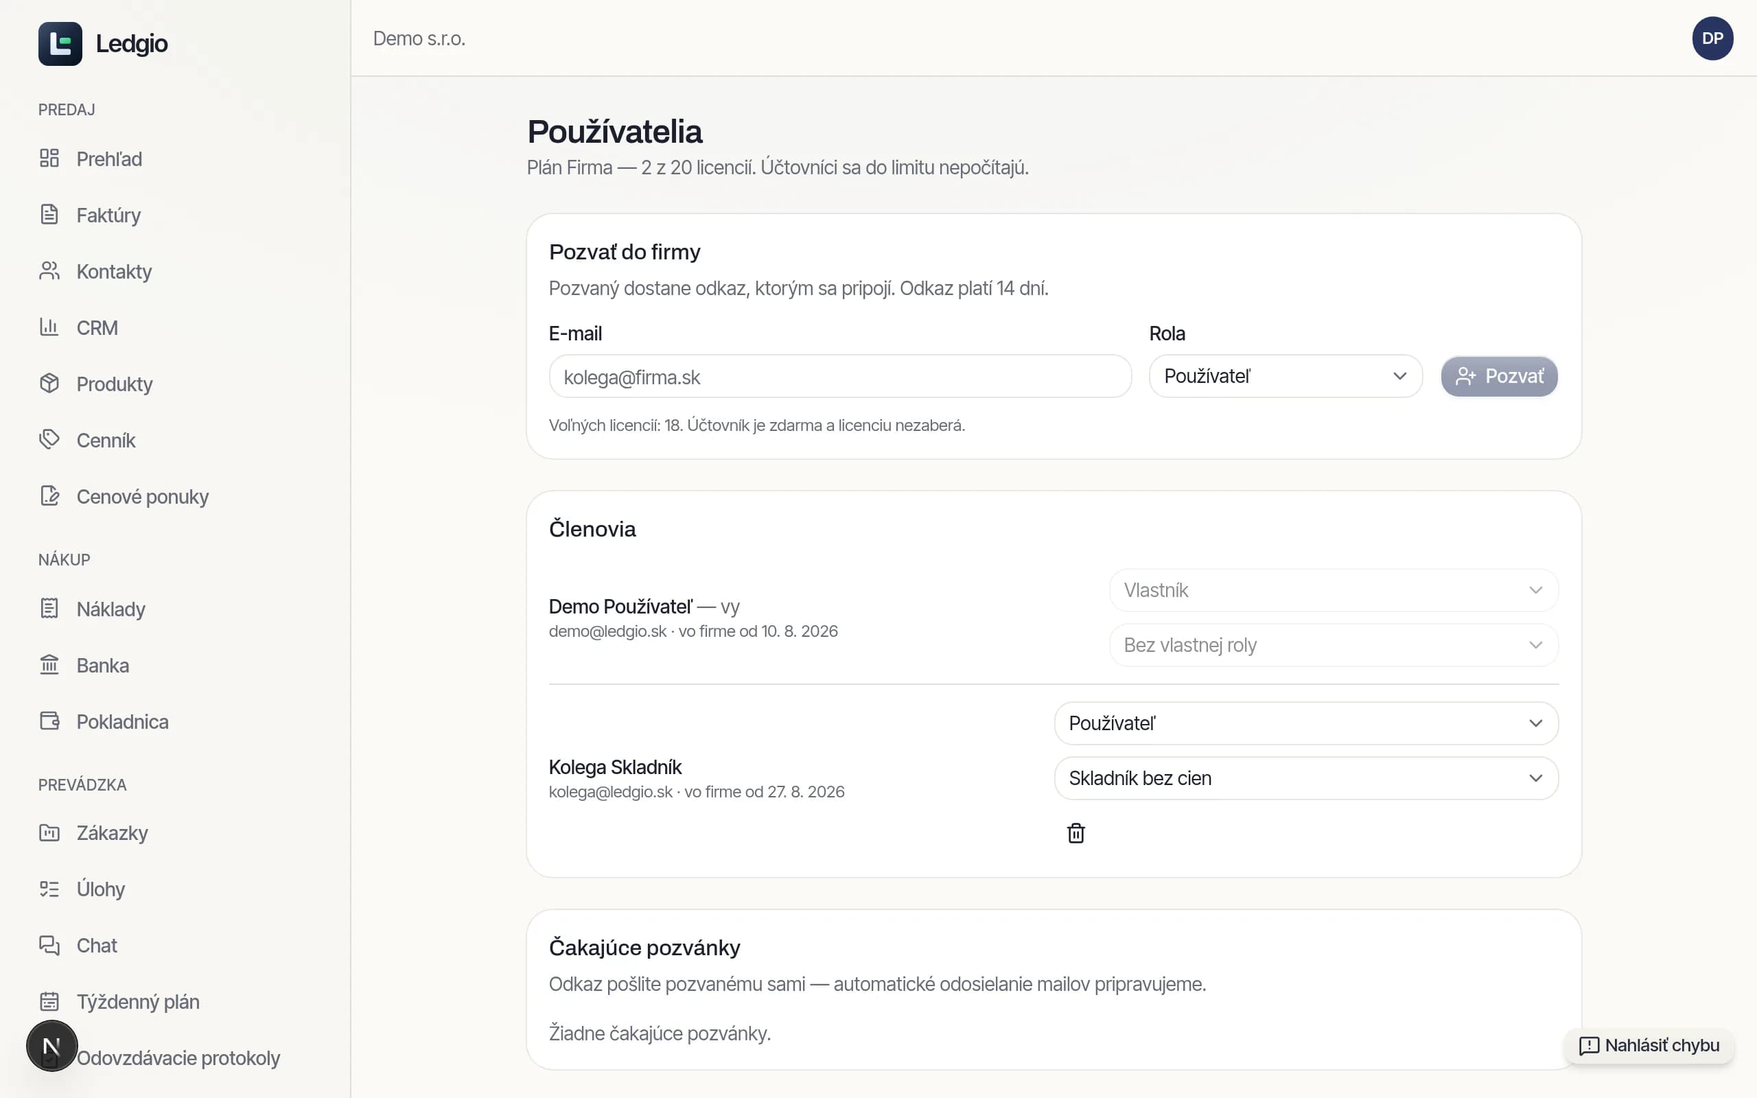
Task: Open the DP user avatar
Action: tap(1712, 38)
